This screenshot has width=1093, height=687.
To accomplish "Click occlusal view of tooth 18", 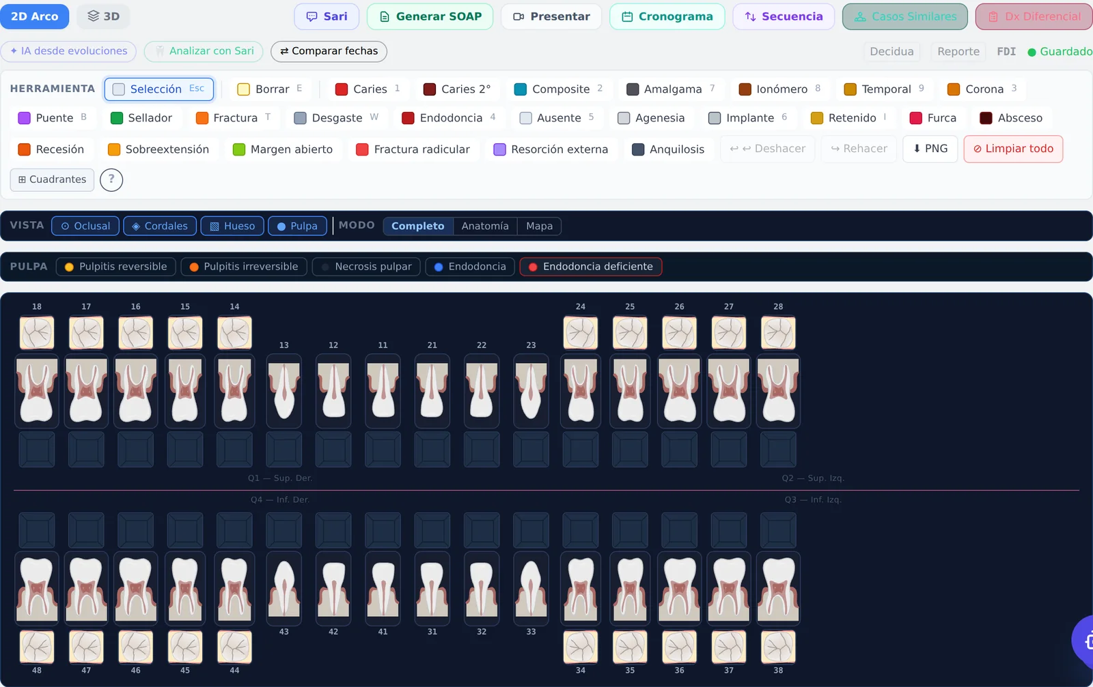I will (x=37, y=333).
